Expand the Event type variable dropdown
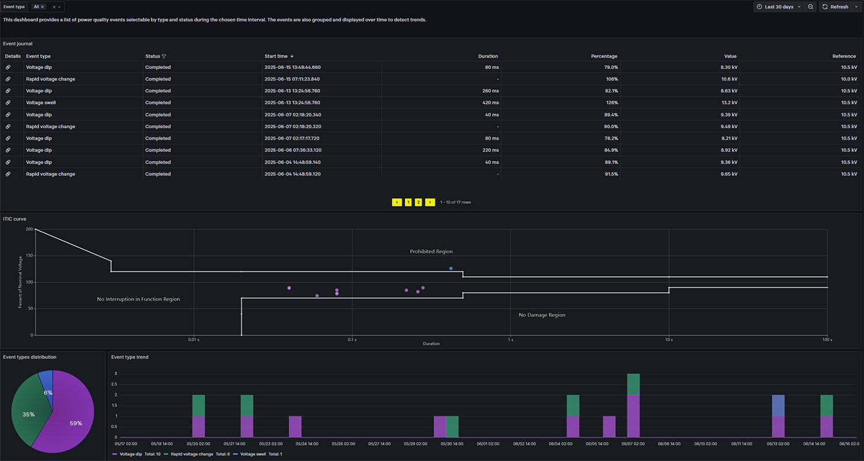Image resolution: width=864 pixels, height=461 pixels. (59, 7)
